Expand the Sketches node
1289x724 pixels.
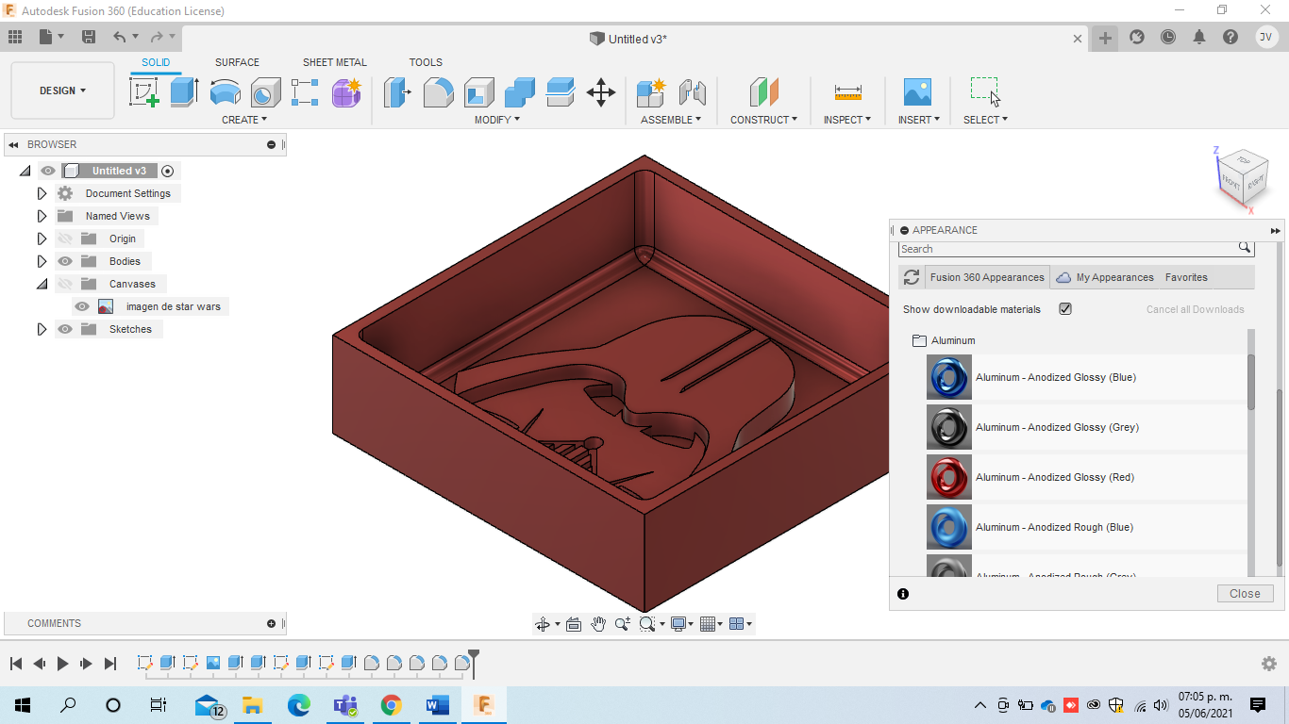point(42,329)
